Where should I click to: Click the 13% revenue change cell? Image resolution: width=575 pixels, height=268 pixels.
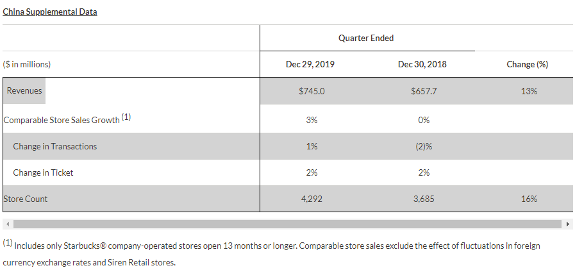coord(529,91)
